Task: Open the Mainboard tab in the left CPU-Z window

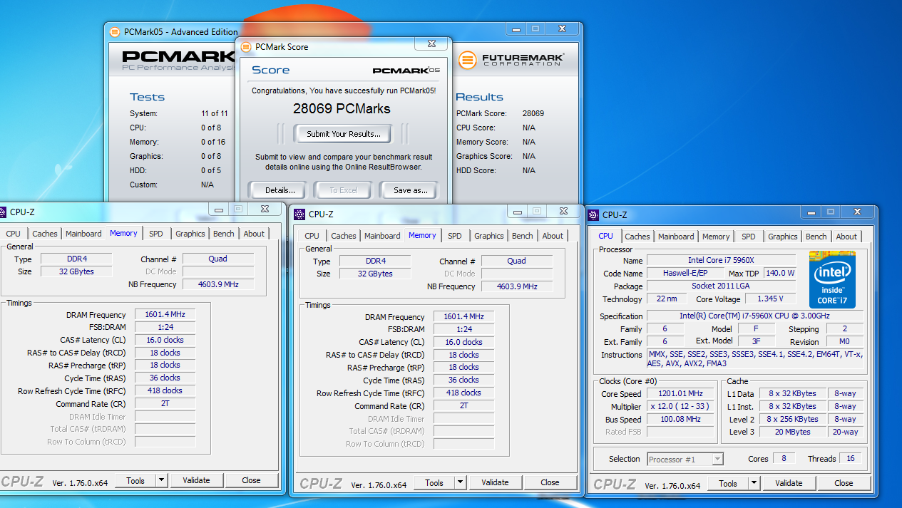Action: 83,234
